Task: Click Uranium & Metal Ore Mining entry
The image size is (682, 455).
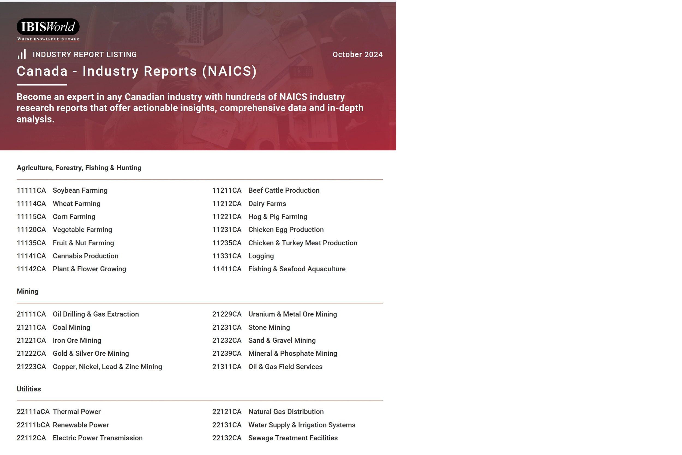Action: click(x=292, y=314)
